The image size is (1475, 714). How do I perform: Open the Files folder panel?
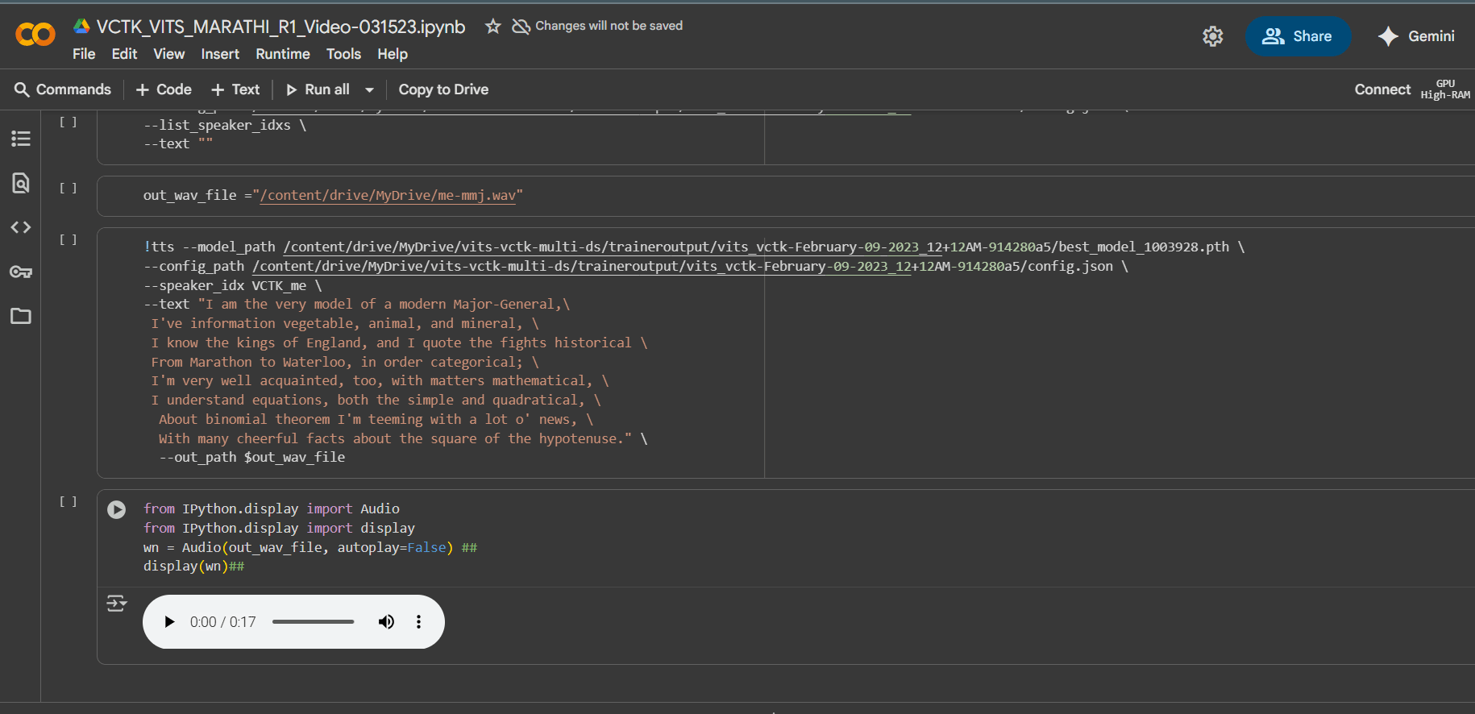(x=21, y=316)
